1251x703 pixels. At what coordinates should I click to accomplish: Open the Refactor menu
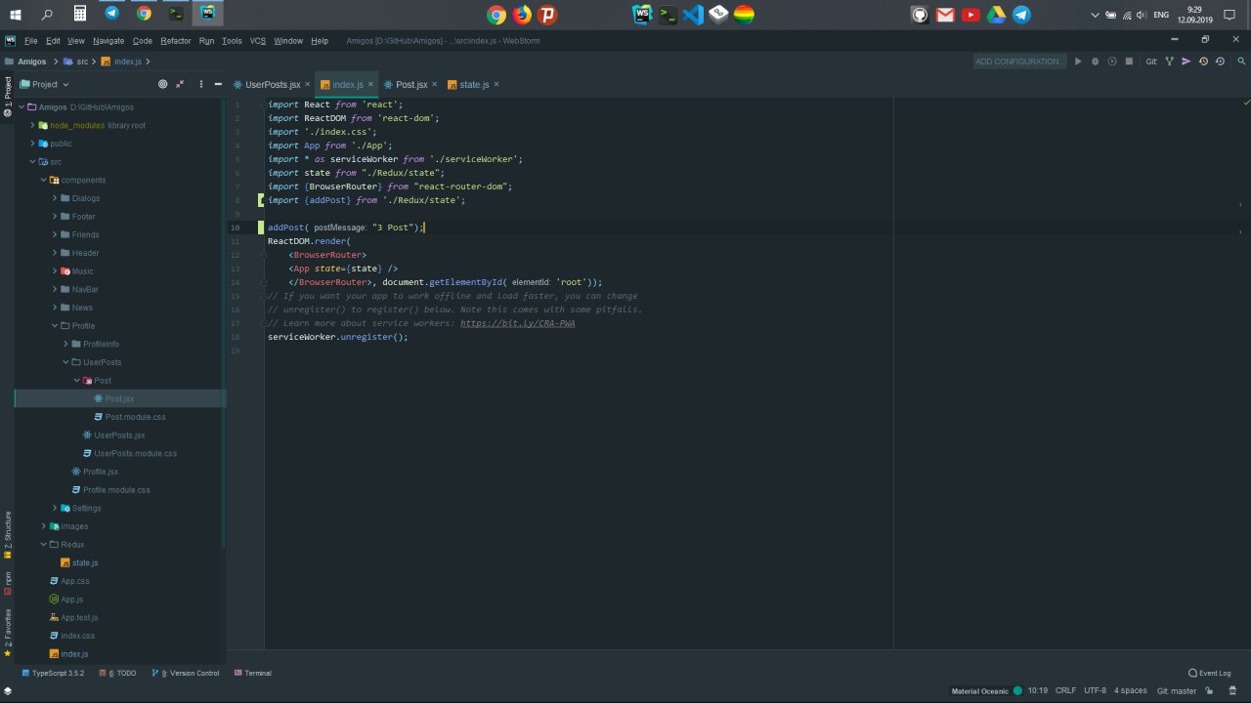pyautogui.click(x=175, y=41)
